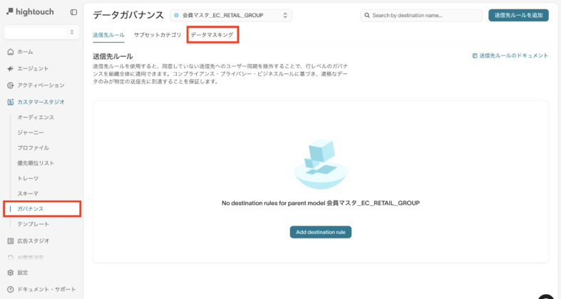The image size is (561, 299).
Task: Click the ホーム home icon
Action: (11, 52)
